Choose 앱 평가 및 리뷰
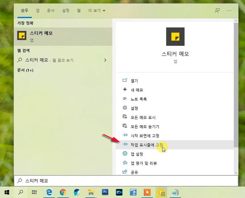Image resolution: width=245 pixels, height=198 pixels. pos(175,163)
